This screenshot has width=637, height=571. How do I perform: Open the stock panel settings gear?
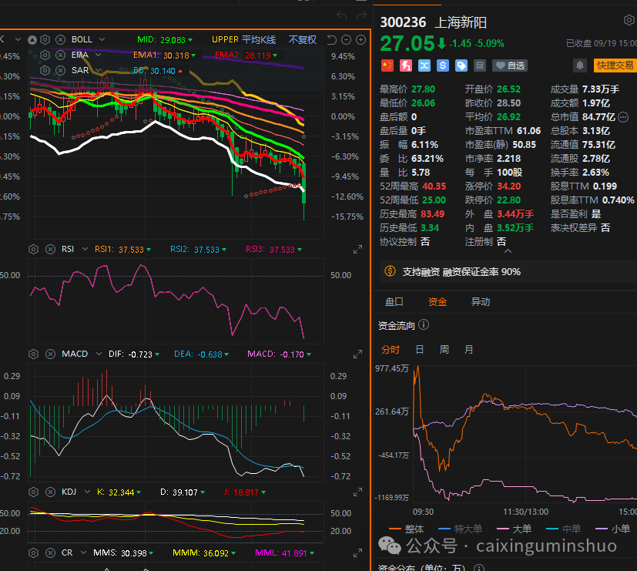point(628,21)
